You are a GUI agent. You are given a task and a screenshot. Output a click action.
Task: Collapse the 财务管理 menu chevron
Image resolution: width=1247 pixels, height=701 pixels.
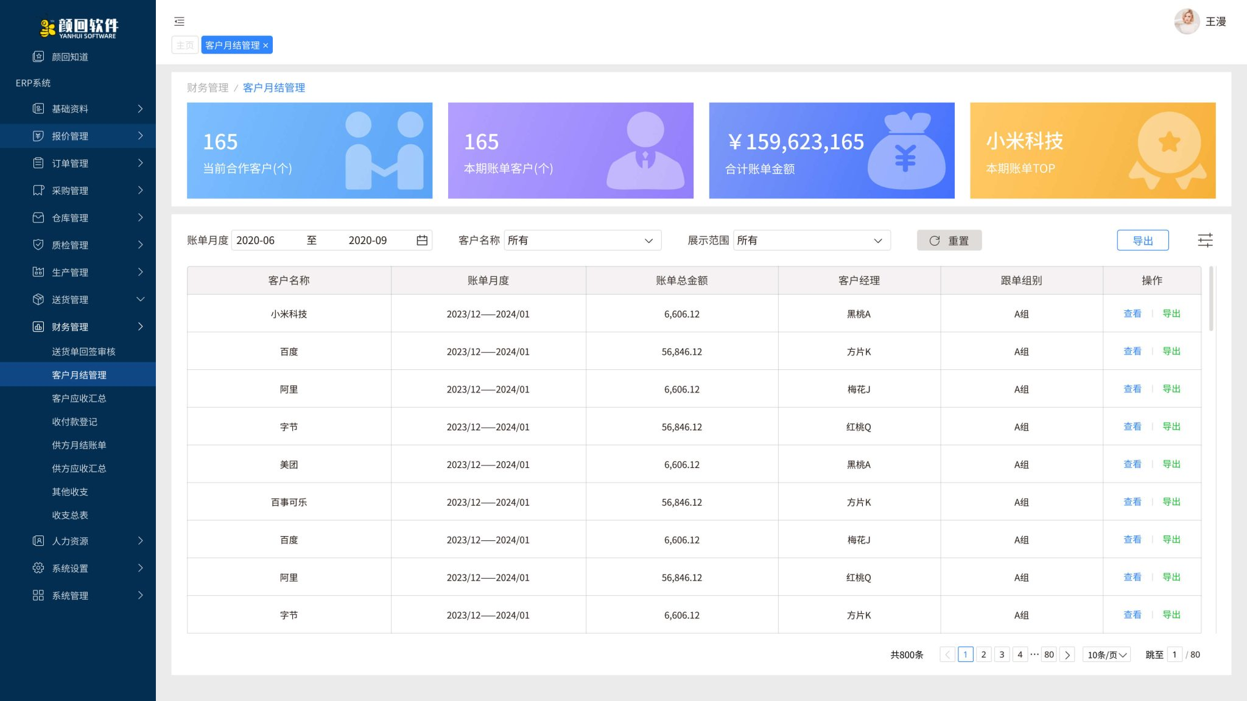pos(140,327)
